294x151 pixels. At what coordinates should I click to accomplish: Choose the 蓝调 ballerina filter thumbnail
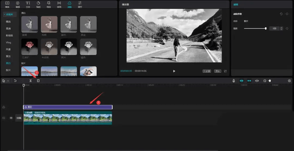coord(30,24)
